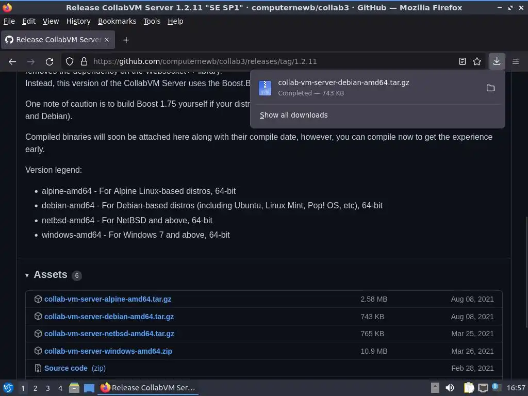
Task: Open the Firefox hamburger application menu
Action: [x=516, y=61]
